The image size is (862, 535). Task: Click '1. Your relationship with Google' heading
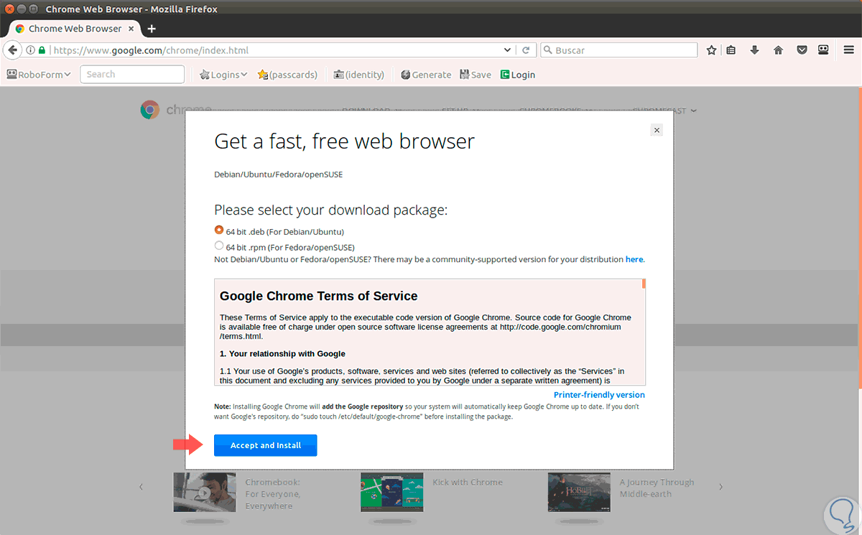click(x=282, y=354)
